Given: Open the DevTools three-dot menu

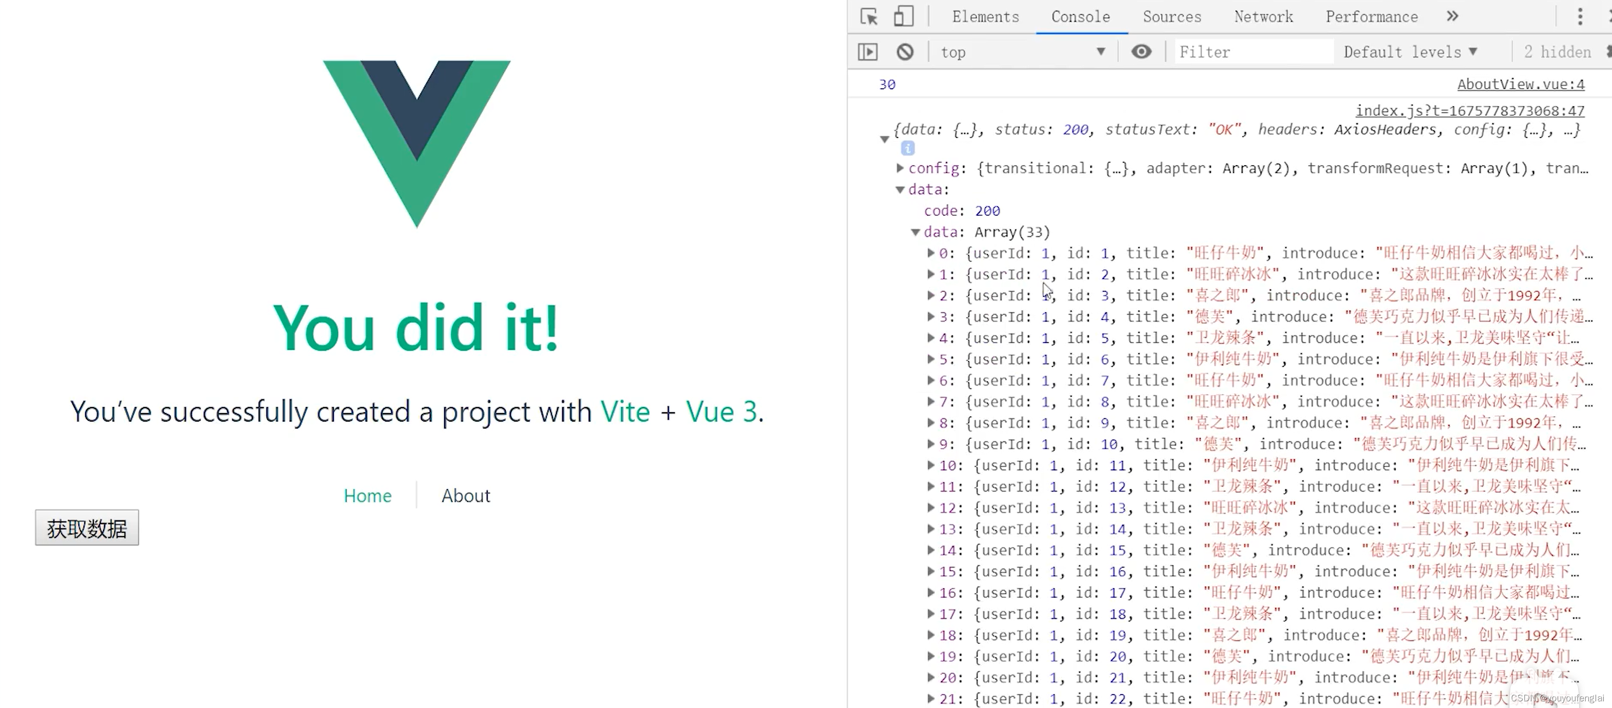Looking at the screenshot, I should tap(1580, 16).
